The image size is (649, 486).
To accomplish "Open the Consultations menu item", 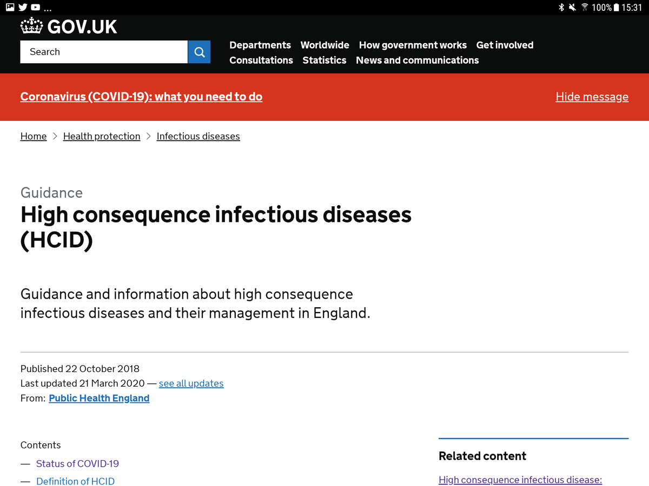I will point(261,60).
